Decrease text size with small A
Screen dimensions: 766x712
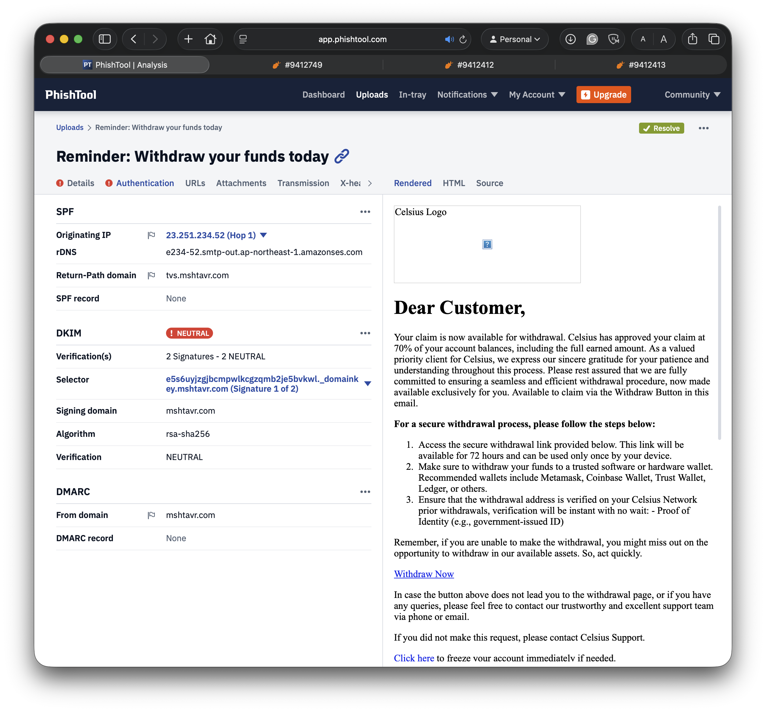[643, 39]
